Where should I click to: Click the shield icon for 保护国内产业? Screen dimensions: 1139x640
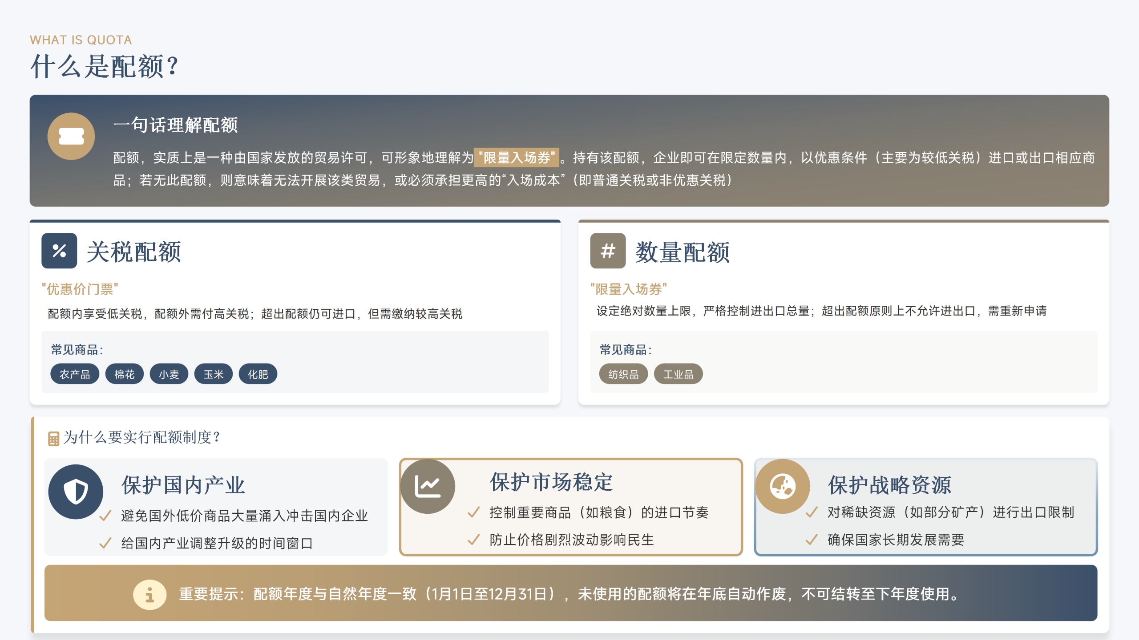(76, 492)
